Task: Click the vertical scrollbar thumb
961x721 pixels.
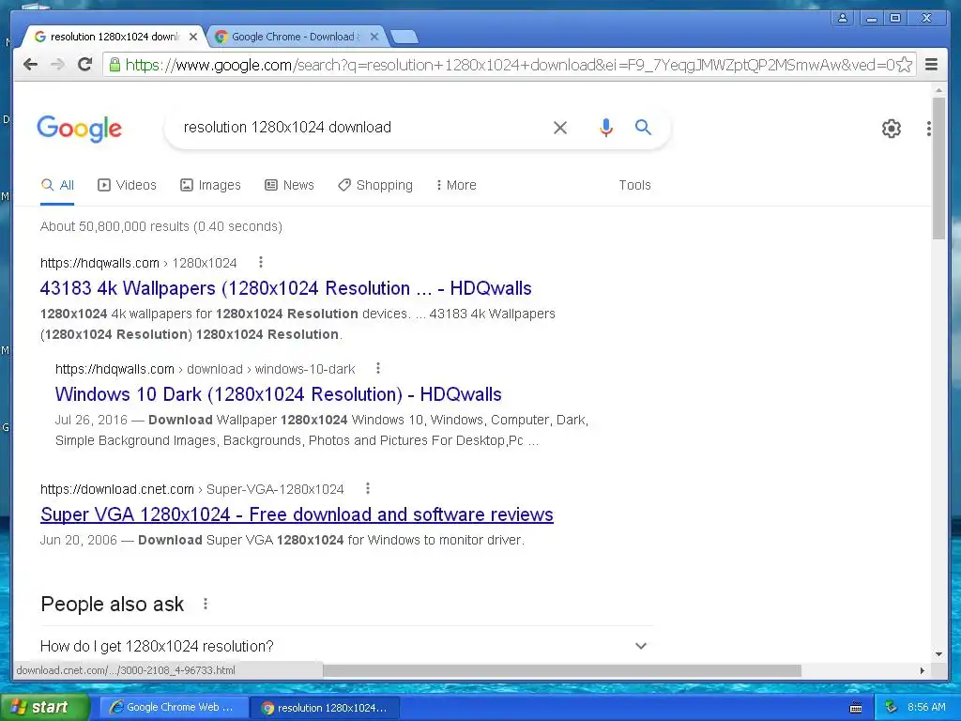Action: (938, 167)
